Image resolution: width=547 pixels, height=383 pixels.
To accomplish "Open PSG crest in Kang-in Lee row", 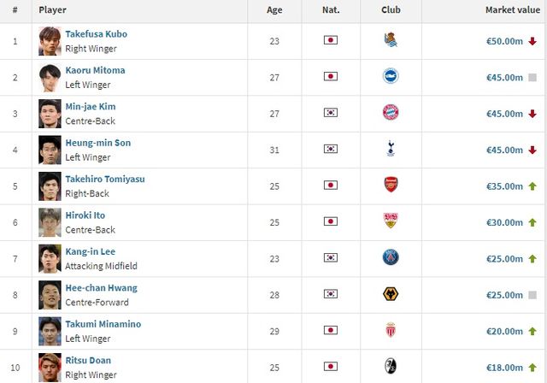I will click(391, 258).
